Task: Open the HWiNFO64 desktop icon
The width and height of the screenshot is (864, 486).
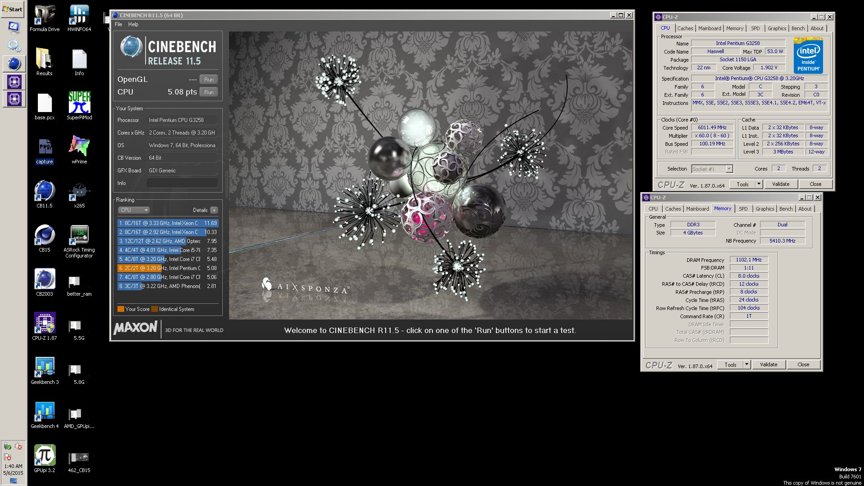Action: pyautogui.click(x=79, y=18)
